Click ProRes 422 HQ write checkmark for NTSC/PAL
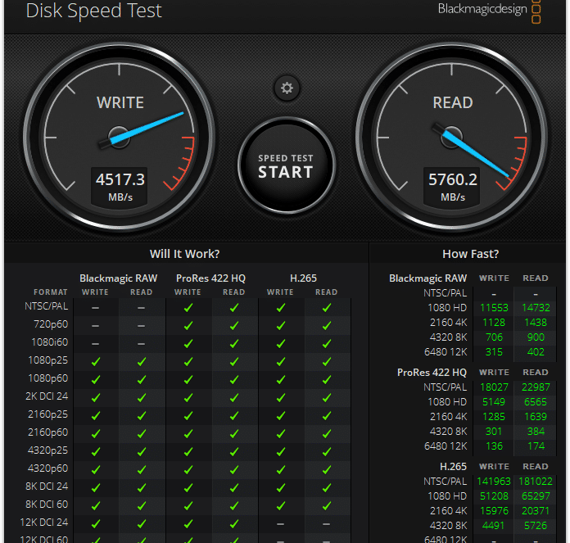 (x=188, y=308)
